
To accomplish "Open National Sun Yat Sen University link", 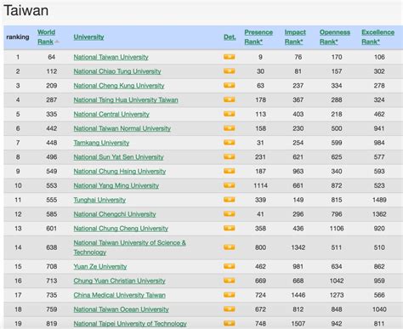I will 118,156.
